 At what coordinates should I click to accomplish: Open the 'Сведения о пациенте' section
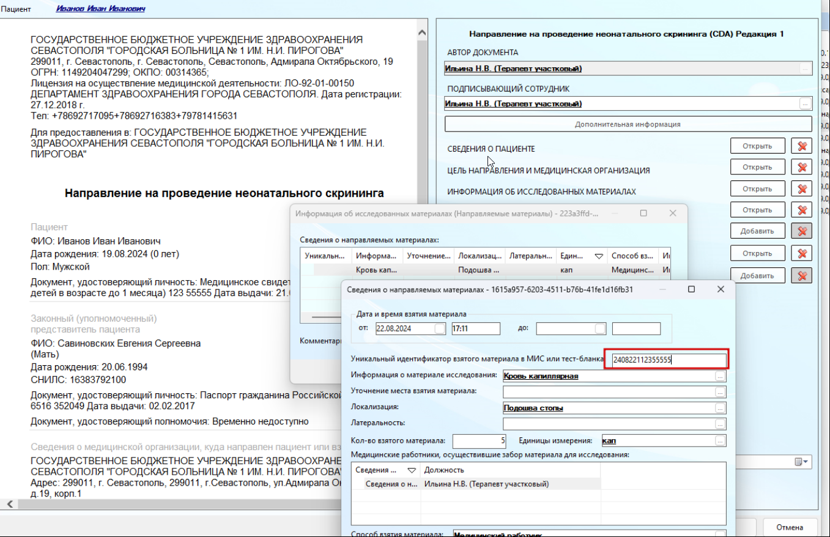click(x=757, y=146)
